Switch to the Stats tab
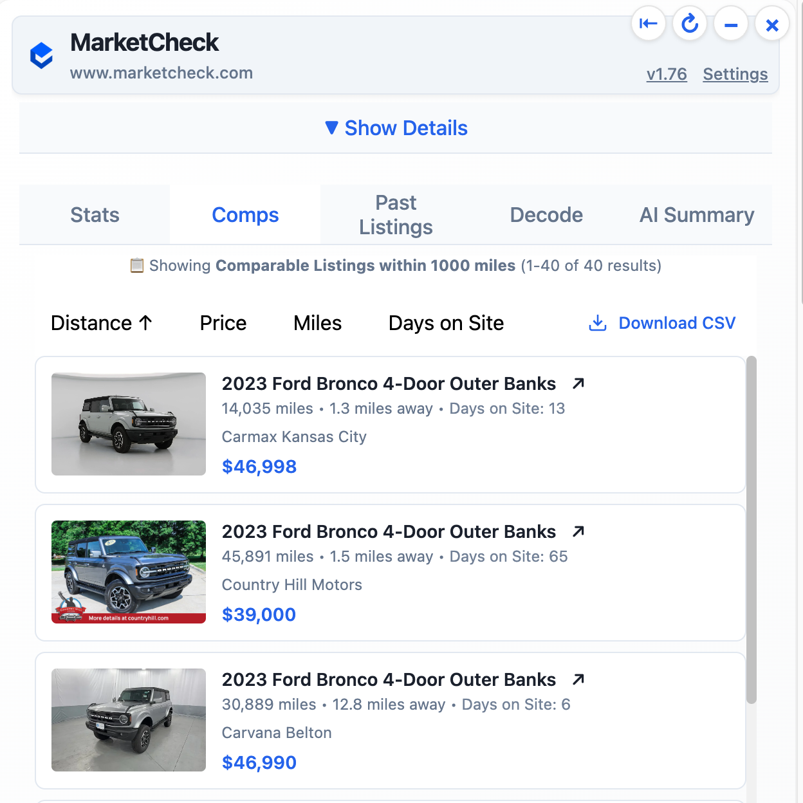This screenshot has height=803, width=803. click(95, 215)
